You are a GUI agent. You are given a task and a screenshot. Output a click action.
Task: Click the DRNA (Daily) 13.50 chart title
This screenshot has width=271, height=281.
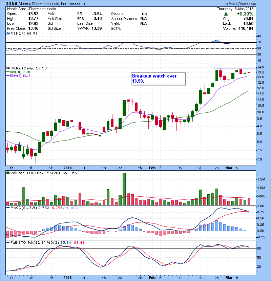pos(28,68)
